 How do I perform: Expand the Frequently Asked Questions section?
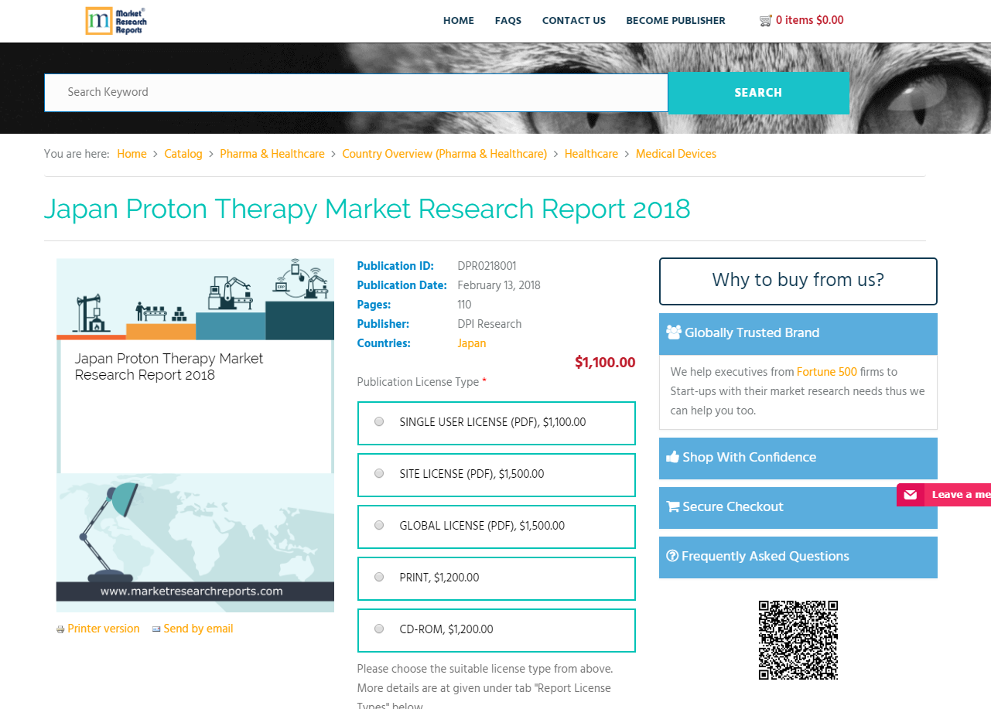click(x=798, y=557)
